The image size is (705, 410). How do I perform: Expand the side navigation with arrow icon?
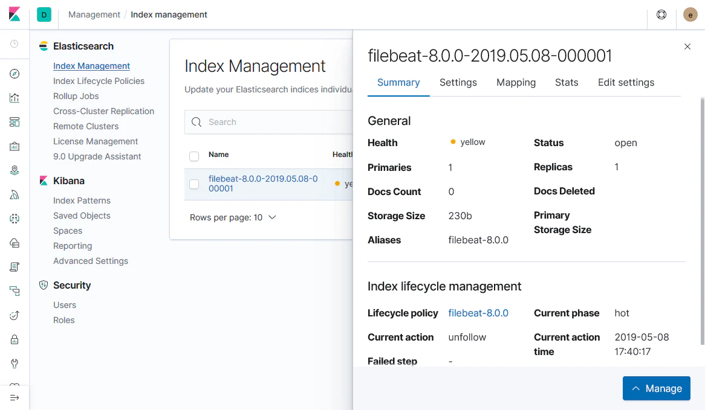(x=15, y=397)
